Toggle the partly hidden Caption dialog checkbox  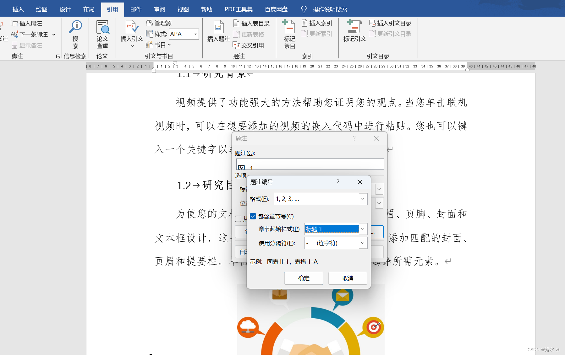(238, 219)
